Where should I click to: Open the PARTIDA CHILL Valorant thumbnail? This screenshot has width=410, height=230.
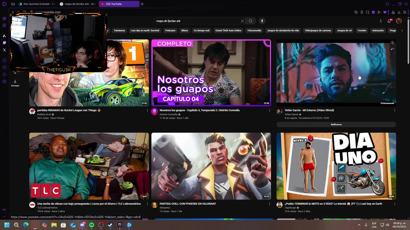[211, 166]
